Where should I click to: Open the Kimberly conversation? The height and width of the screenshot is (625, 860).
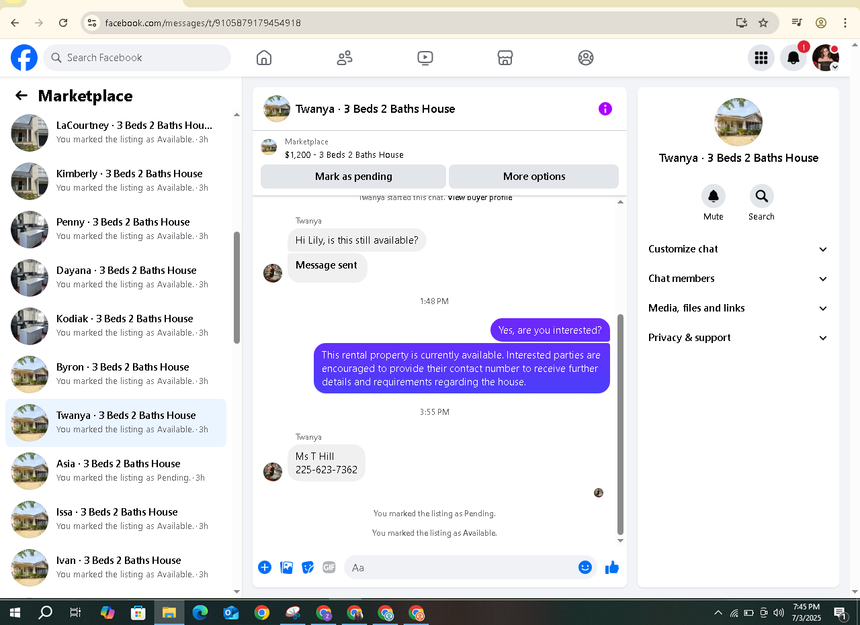click(x=116, y=181)
